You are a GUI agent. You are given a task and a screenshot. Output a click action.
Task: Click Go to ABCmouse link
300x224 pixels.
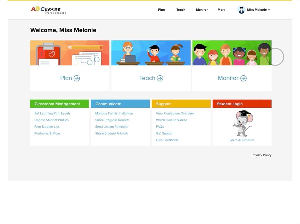242,140
